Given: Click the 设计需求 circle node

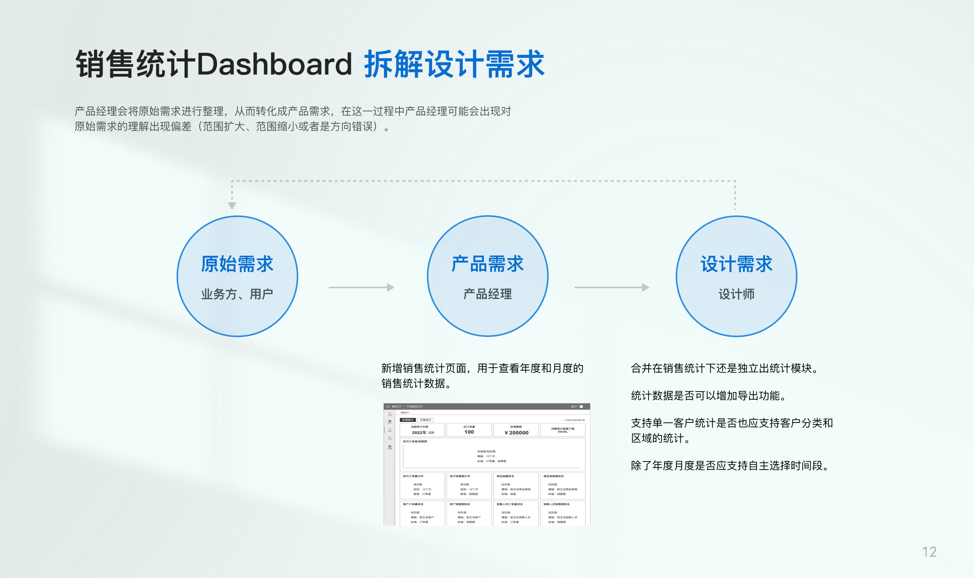Looking at the screenshot, I should pos(736,276).
